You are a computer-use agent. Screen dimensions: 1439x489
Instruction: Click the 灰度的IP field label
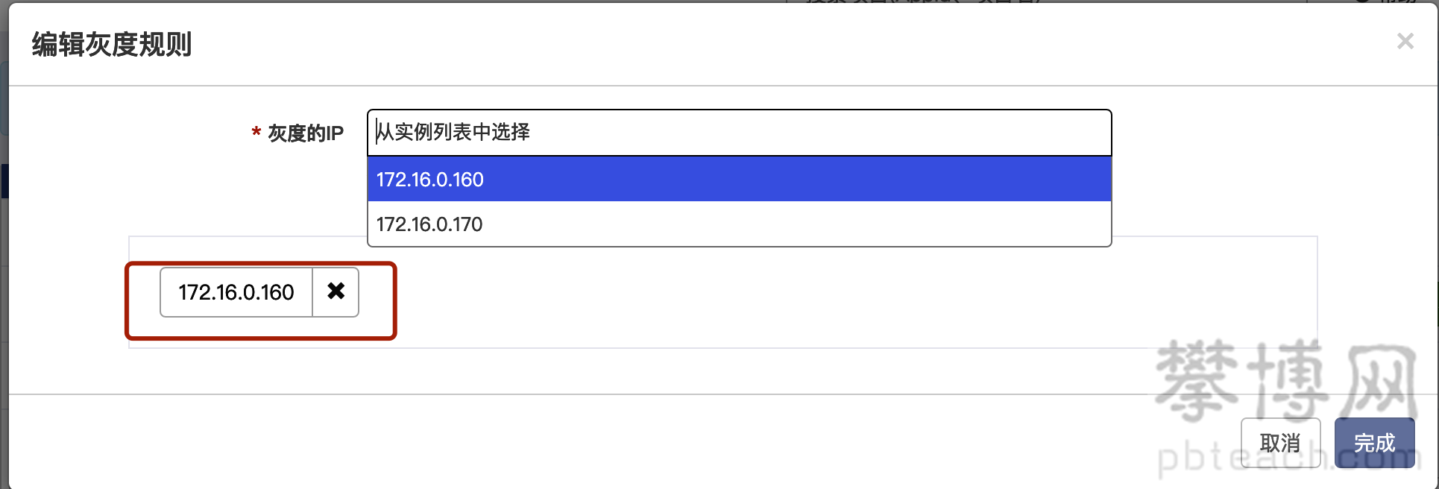tap(306, 133)
